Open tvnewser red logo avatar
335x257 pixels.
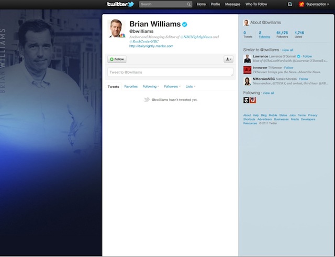247,70
